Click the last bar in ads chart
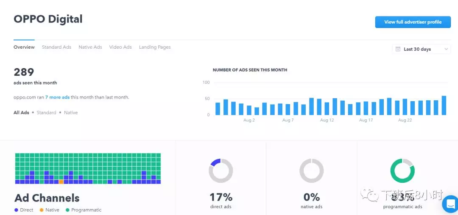 (444, 105)
